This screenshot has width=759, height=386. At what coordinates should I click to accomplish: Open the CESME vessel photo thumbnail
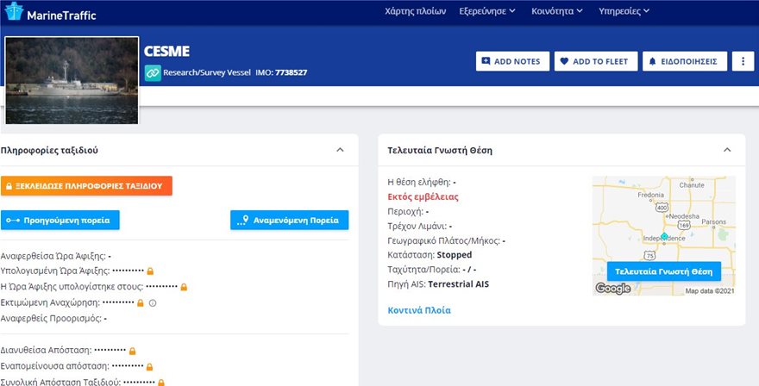72,80
